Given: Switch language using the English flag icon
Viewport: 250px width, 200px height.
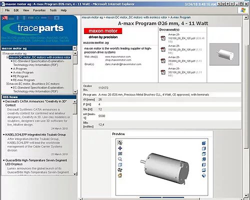Looking at the screenshot, I should [x=5, y=18].
